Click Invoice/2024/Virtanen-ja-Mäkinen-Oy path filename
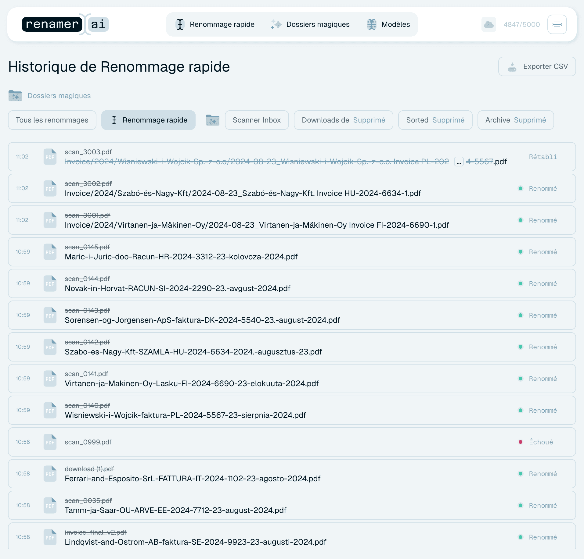 click(257, 225)
